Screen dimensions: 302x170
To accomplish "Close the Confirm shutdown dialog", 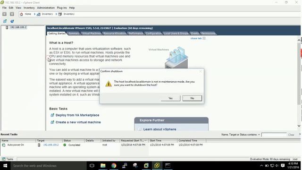I will pos(201,71).
